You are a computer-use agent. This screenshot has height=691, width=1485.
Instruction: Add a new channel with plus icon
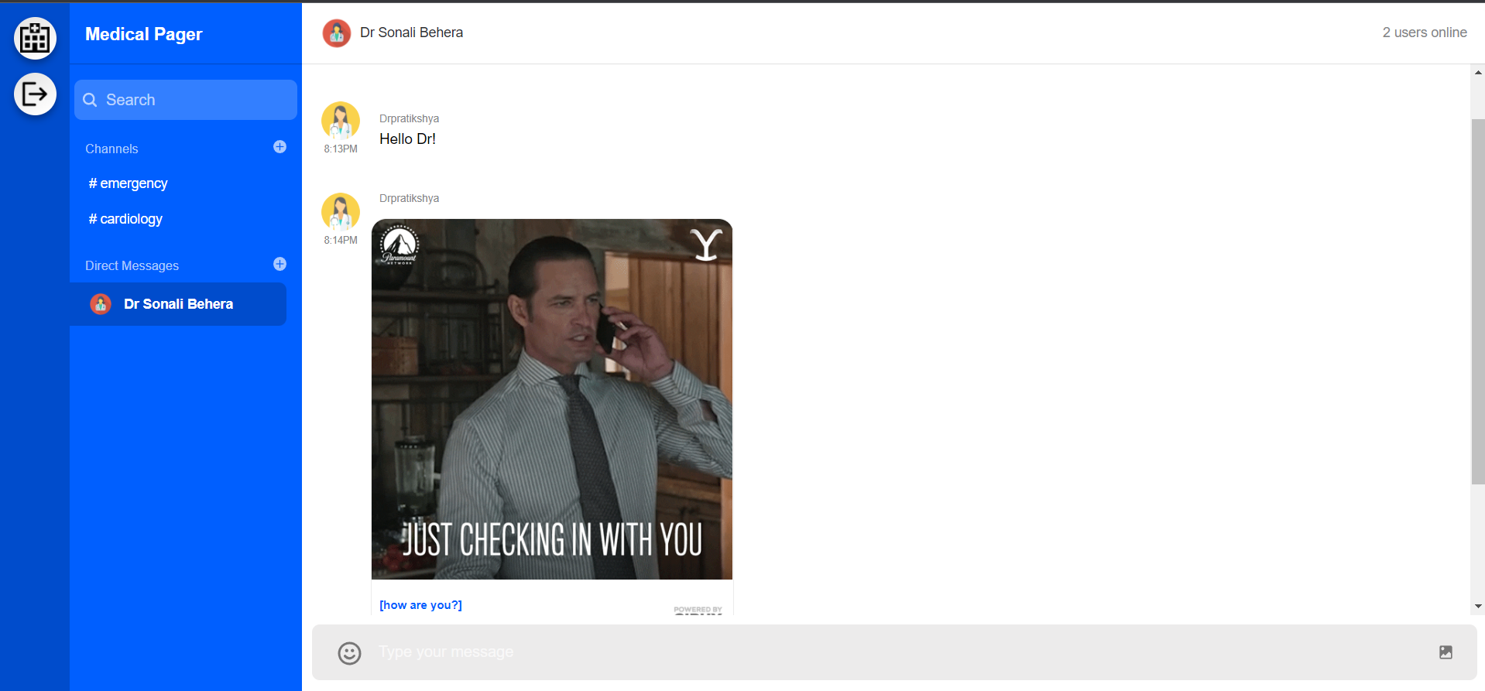(280, 147)
